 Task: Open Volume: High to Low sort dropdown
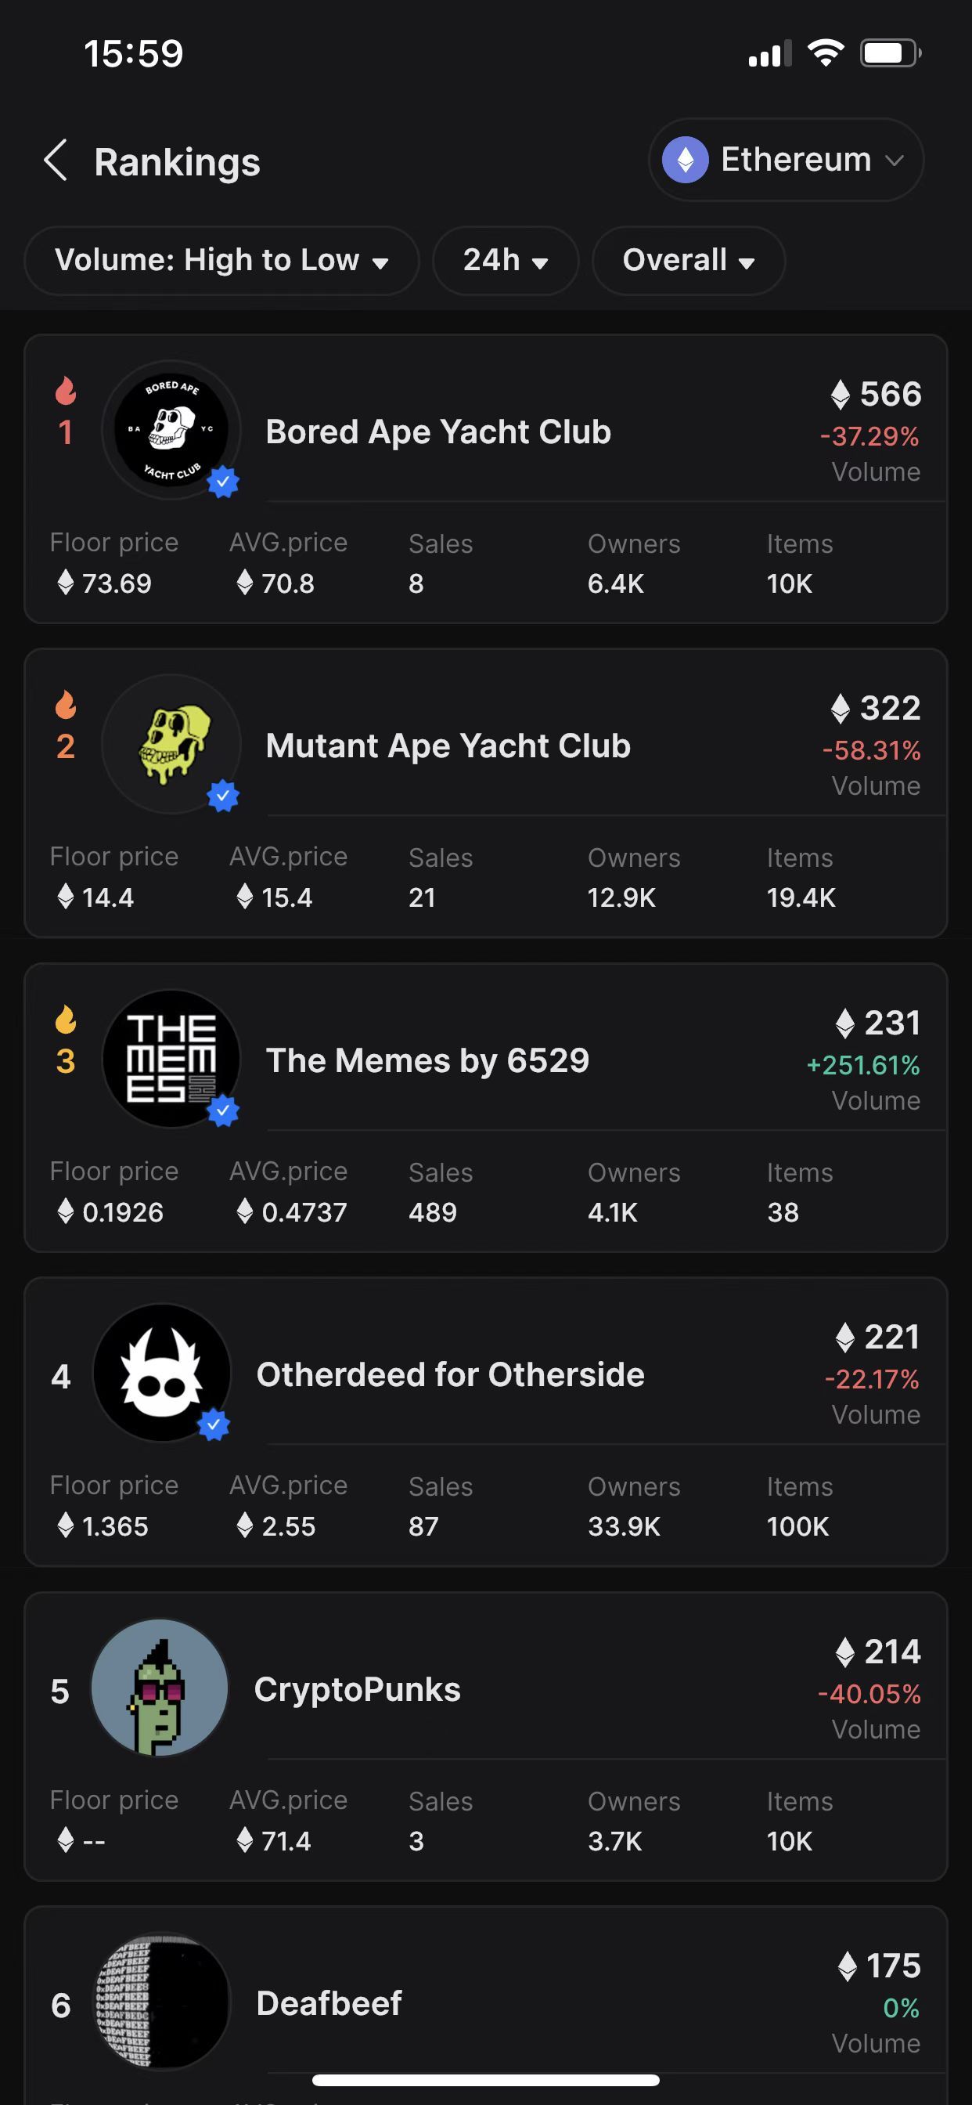pyautogui.click(x=221, y=261)
